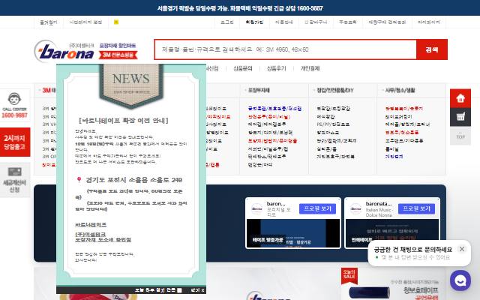Click 택배박스/택배봉투 category link
The height and width of the screenshot is (300, 480).
(267, 157)
